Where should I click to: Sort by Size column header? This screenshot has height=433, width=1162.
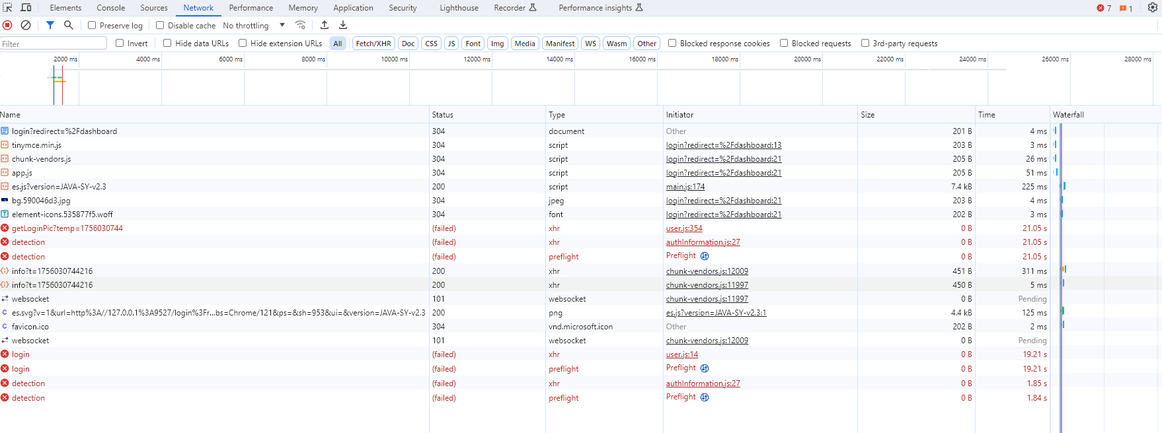(x=917, y=115)
